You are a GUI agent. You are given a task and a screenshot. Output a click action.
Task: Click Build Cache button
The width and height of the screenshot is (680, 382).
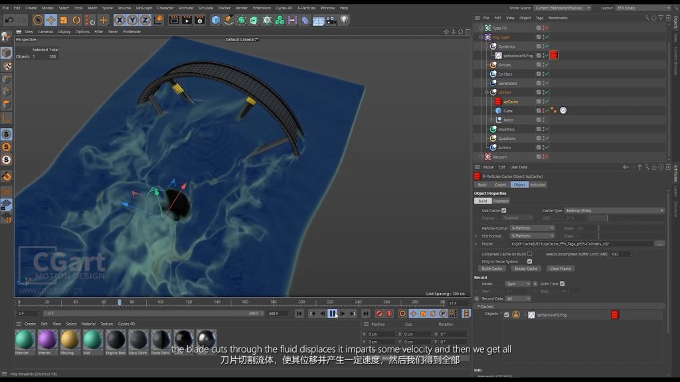tap(492, 269)
